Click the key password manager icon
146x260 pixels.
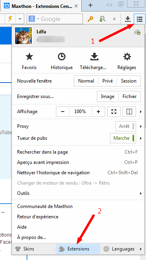pos(90,19)
